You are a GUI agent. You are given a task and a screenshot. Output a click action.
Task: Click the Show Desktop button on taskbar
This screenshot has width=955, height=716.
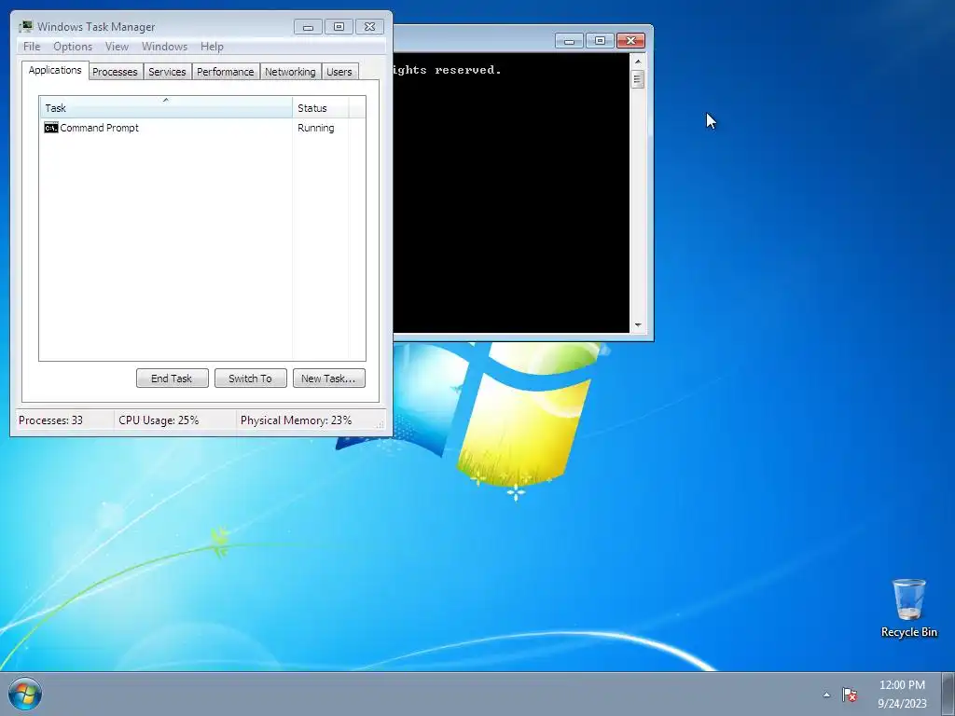(948, 694)
